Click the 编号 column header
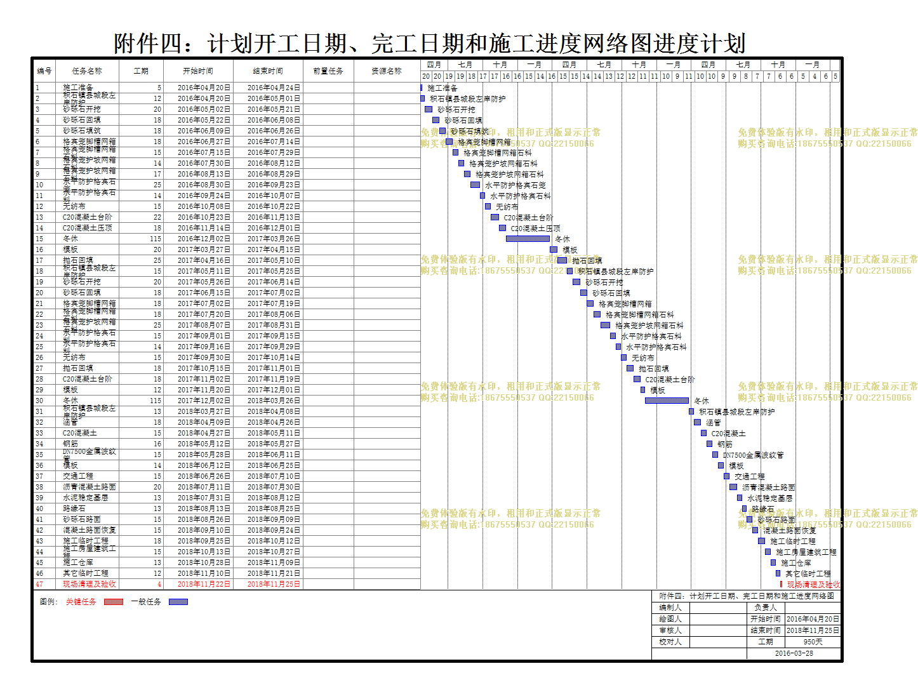The height and width of the screenshot is (692, 918). (x=44, y=71)
